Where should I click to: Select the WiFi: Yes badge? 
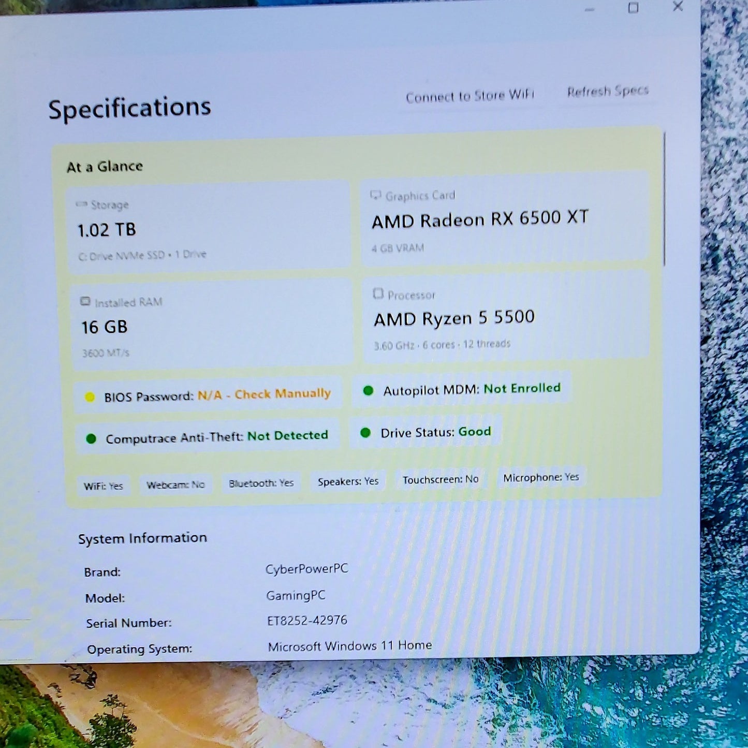click(x=103, y=486)
